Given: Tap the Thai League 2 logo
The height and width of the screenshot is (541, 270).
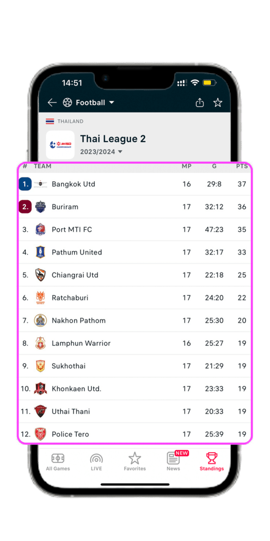Looking at the screenshot, I should (60, 145).
